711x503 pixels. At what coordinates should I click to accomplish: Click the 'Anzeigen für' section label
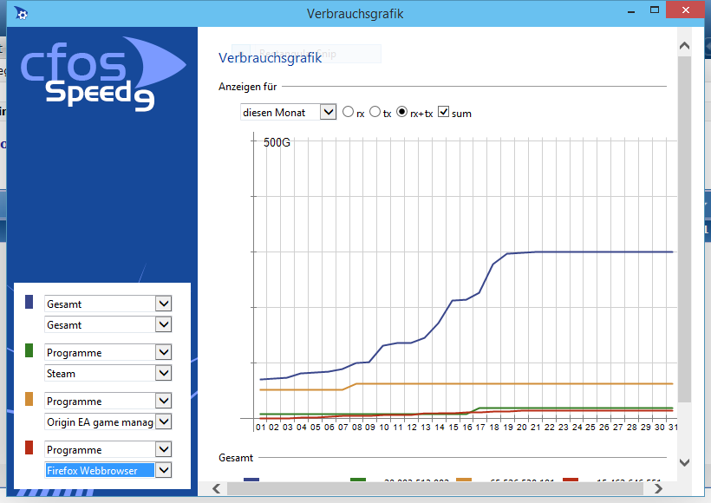pyautogui.click(x=248, y=87)
